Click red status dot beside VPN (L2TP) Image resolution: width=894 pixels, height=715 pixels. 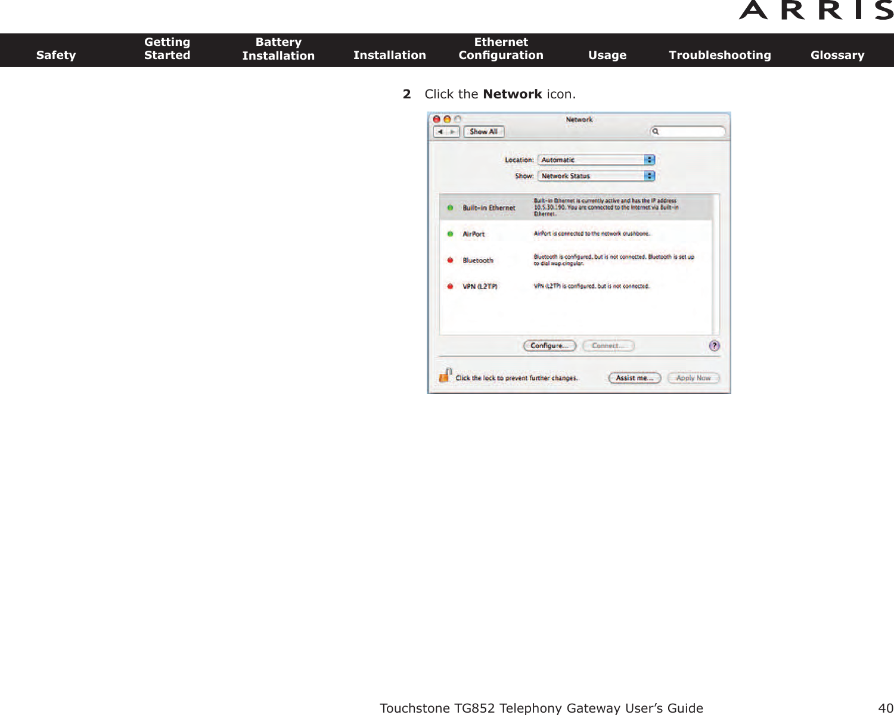pos(450,286)
